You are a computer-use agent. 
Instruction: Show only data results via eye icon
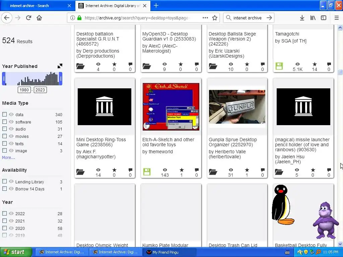point(11,114)
